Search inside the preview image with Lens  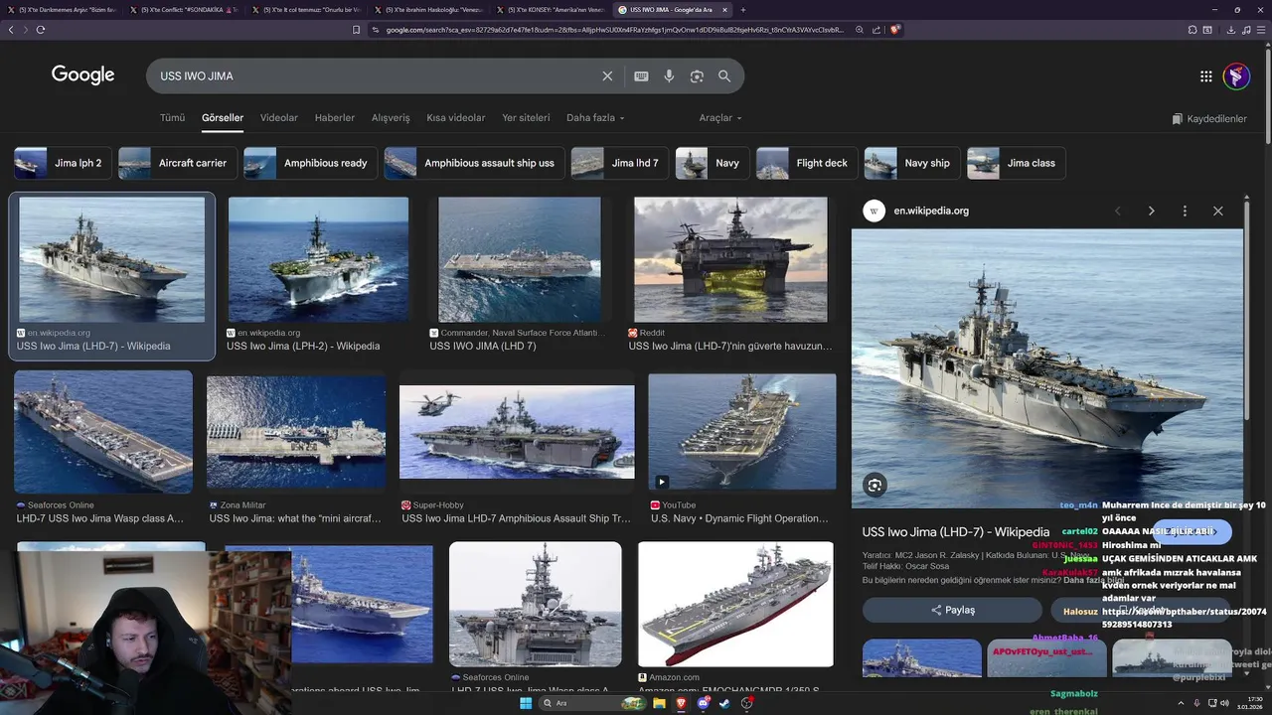[x=874, y=485]
